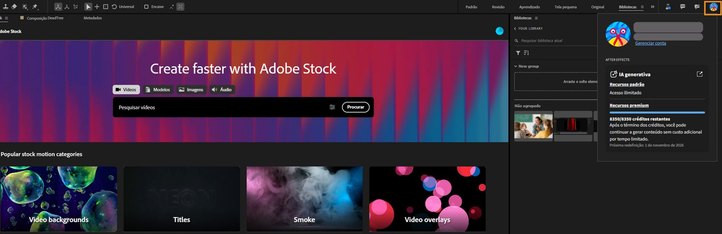The height and width of the screenshot is (234, 722).
Task: Open the Smoke category thumbnail
Action: coord(305,199)
